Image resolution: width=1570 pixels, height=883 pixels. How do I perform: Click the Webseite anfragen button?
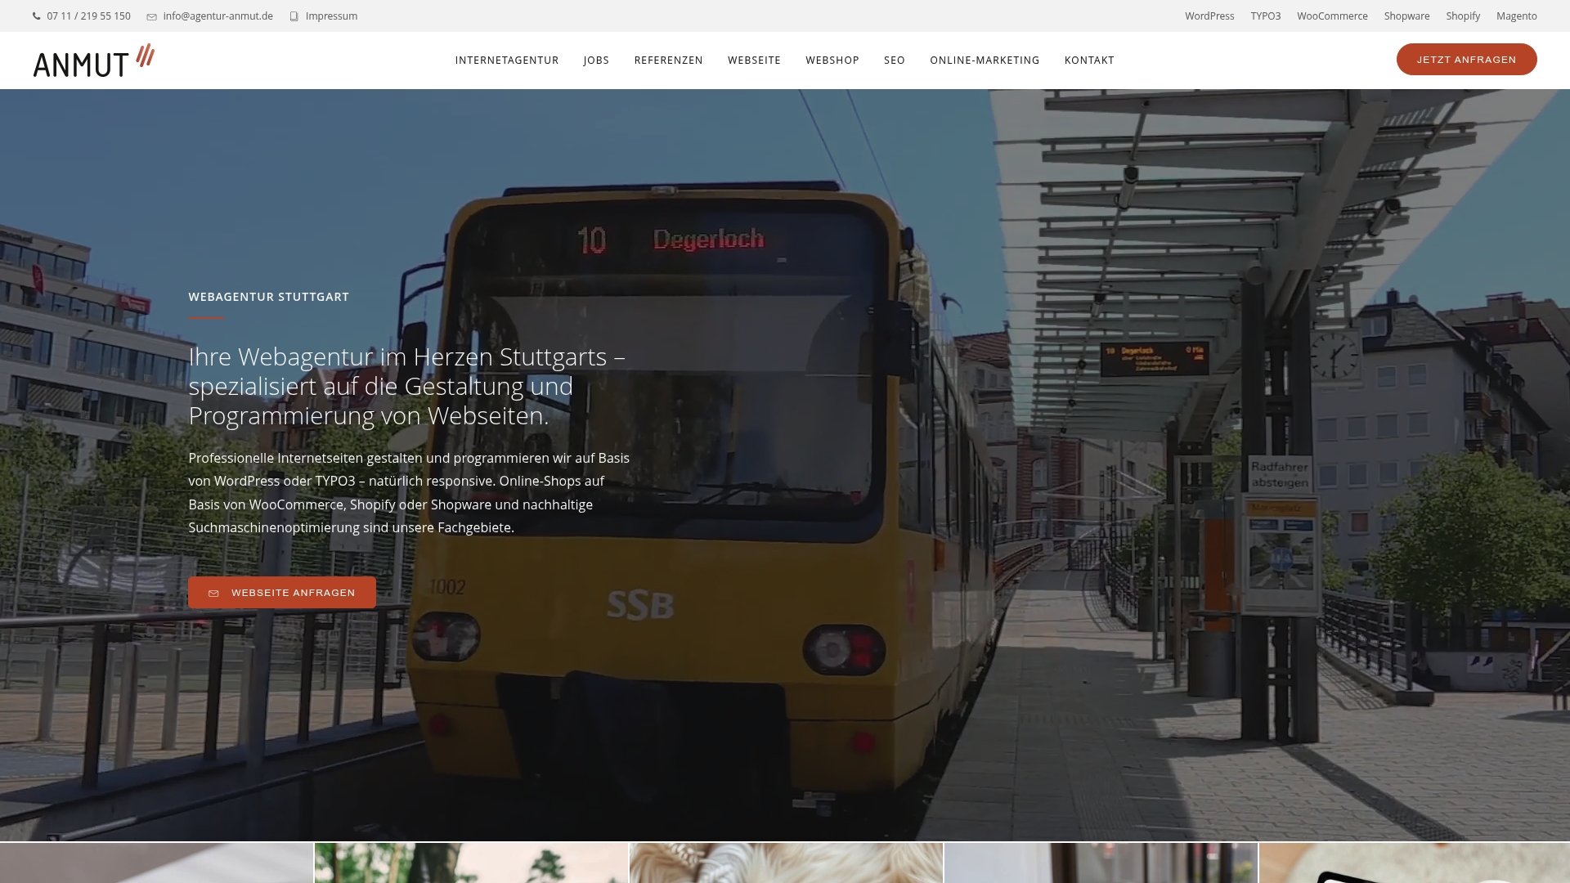[x=282, y=593]
